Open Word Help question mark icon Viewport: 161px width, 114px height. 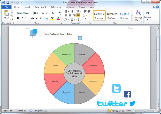(158, 7)
